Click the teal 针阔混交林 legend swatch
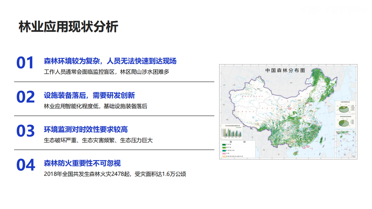The width and height of the screenshot is (372, 209). (224, 151)
